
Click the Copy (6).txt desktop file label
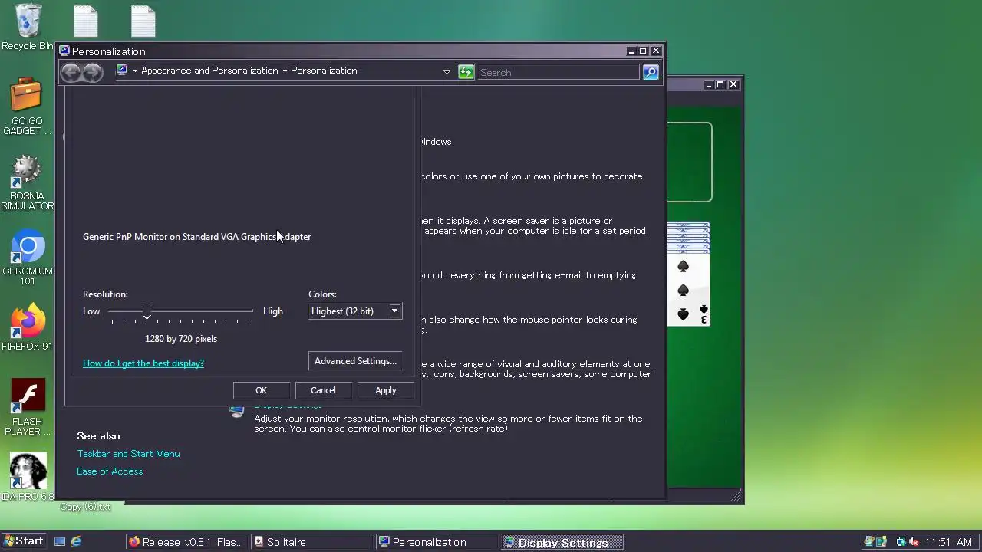(x=85, y=507)
